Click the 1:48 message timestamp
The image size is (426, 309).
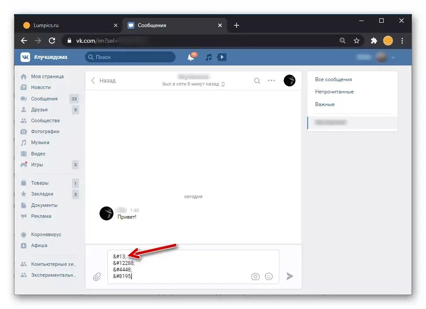click(x=134, y=210)
